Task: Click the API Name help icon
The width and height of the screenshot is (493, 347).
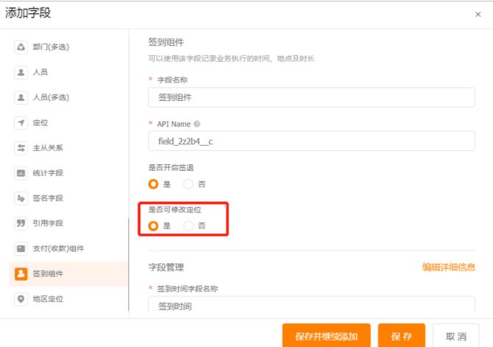Action: pyautogui.click(x=196, y=124)
